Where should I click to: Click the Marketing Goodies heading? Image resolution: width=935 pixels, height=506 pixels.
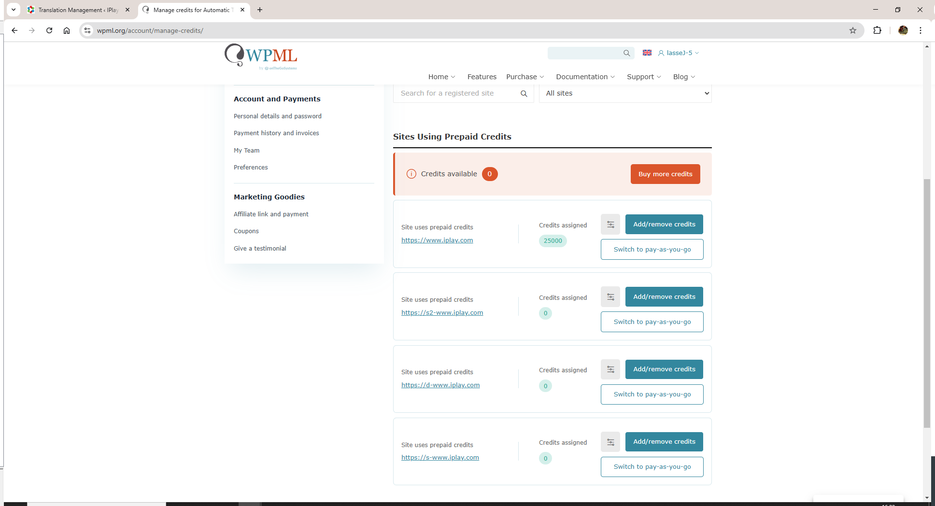point(269,197)
